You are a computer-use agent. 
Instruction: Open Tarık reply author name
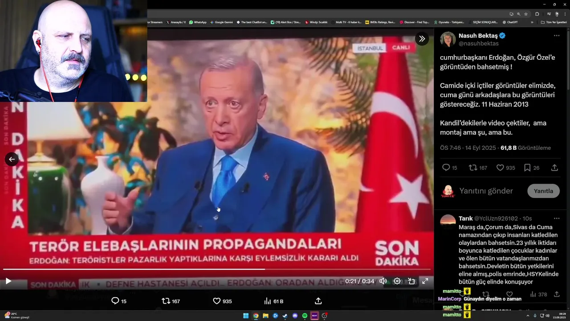465,218
